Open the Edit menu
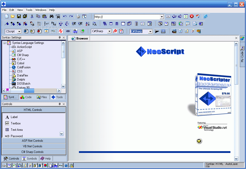The width and height of the screenshot is (246, 169). coord(12,10)
